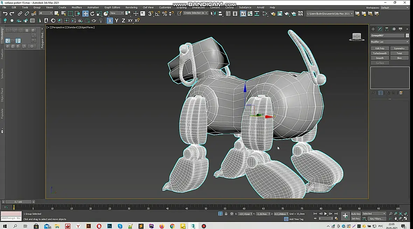Open the Workspaces Default dropdown

[x=394, y=8]
